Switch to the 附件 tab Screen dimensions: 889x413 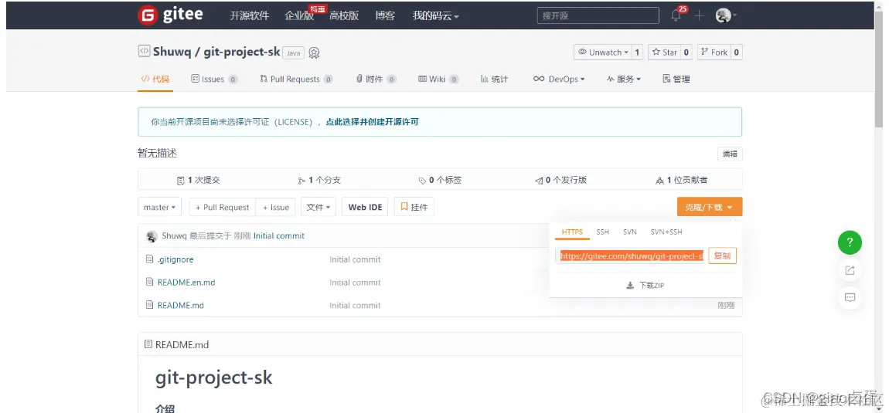[376, 80]
